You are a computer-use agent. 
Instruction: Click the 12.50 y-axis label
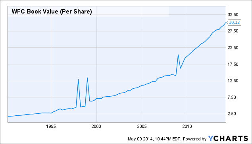233,81
